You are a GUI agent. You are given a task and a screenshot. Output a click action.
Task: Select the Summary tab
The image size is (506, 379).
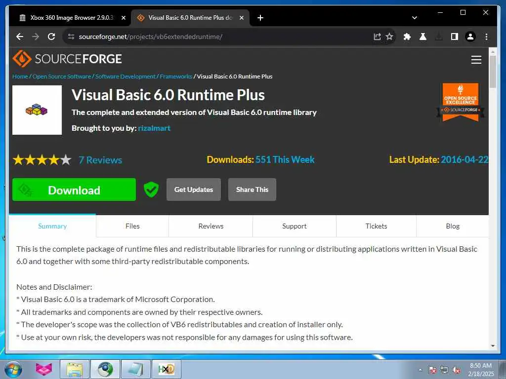[52, 226]
